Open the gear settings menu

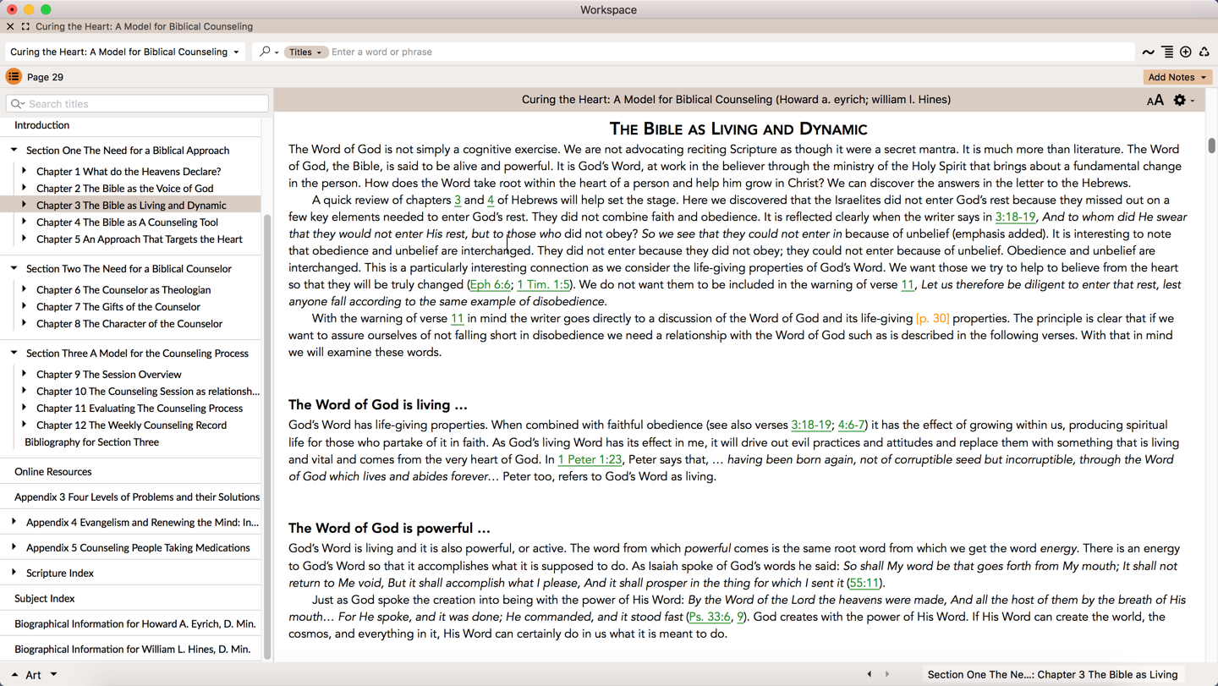pyautogui.click(x=1182, y=101)
